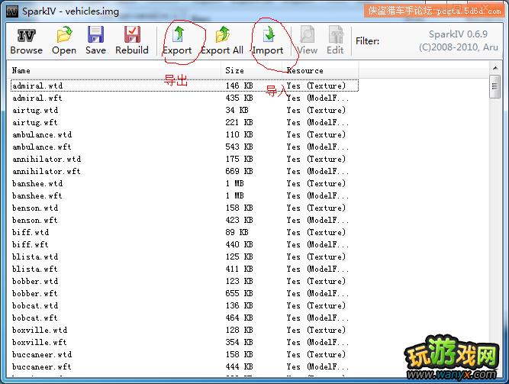The height and width of the screenshot is (384, 509).
Task: Click the vertical scrollbar thumb
Action: click(495, 86)
